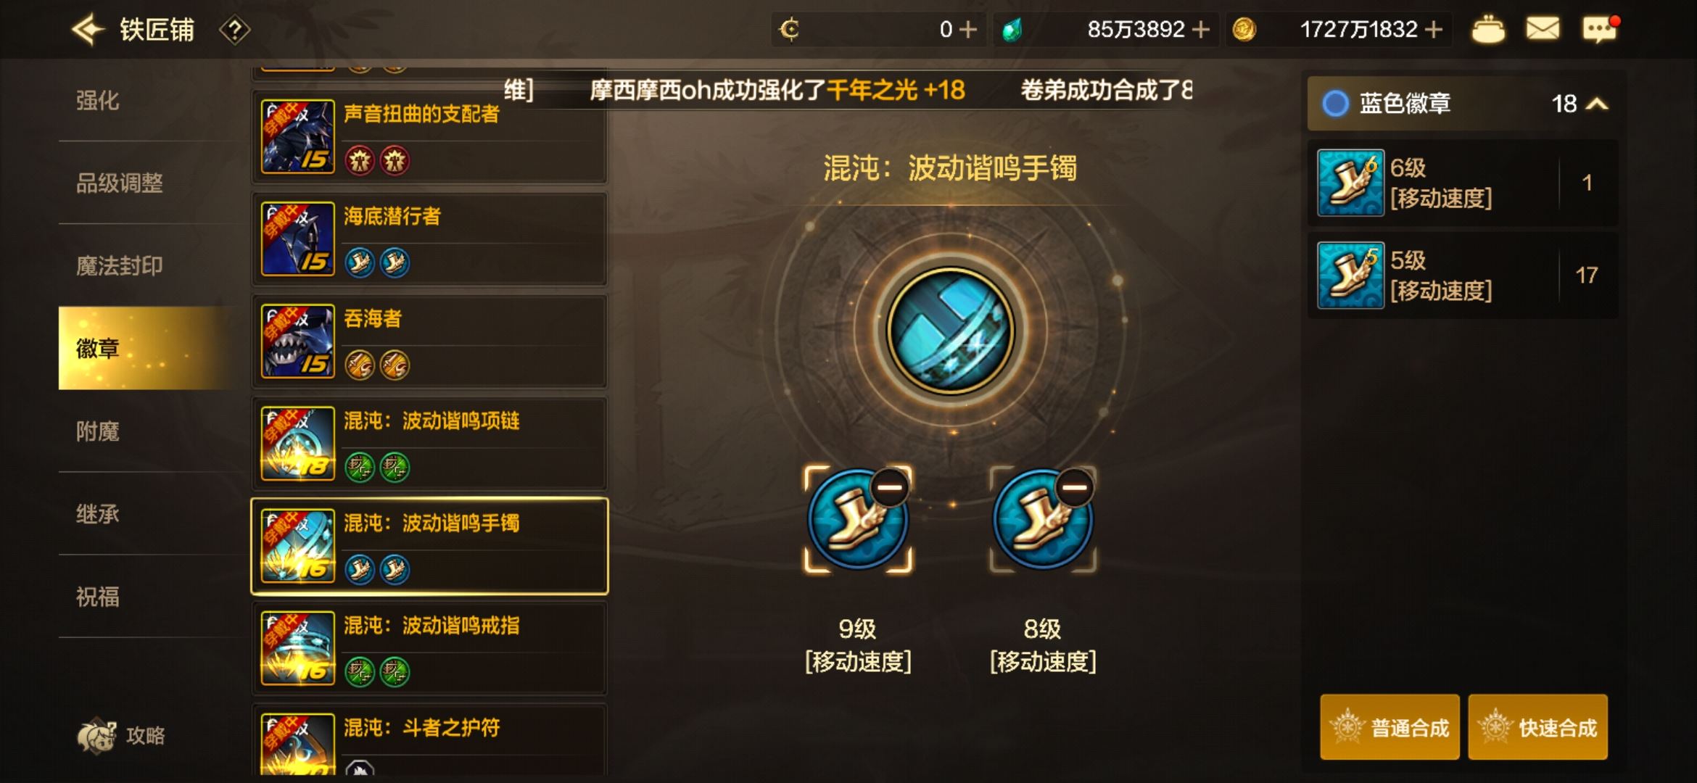Open the 攻略 guide icon
The height and width of the screenshot is (783, 1697).
(x=122, y=735)
